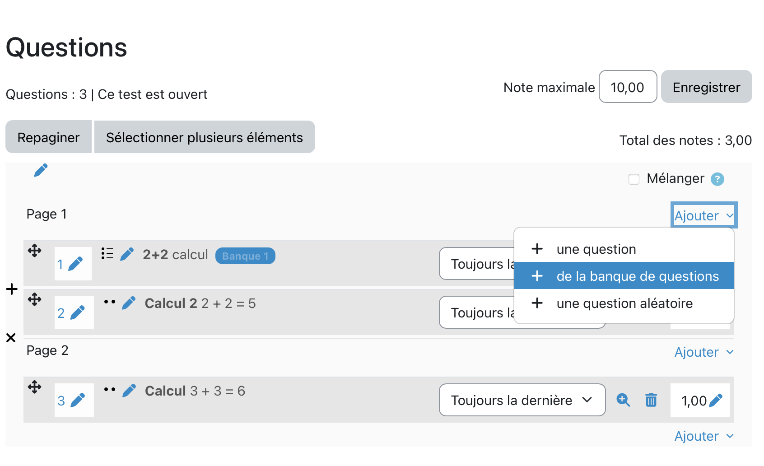Delete question 3 with trash icon
The width and height of the screenshot is (764, 466).
651,400
